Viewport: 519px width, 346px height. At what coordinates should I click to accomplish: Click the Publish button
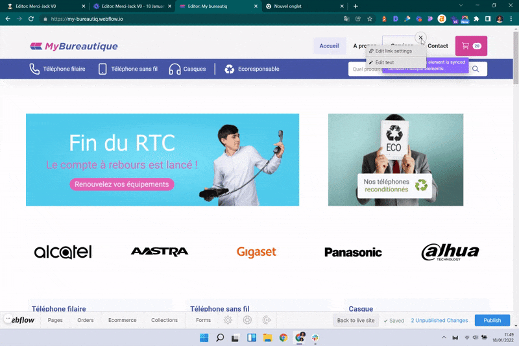click(x=492, y=320)
